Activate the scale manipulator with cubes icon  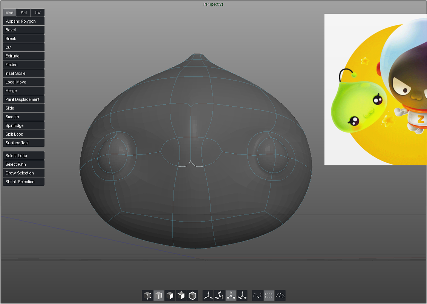tap(231, 296)
